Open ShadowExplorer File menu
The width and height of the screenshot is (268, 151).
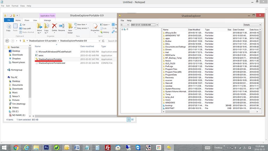(x=122, y=20)
